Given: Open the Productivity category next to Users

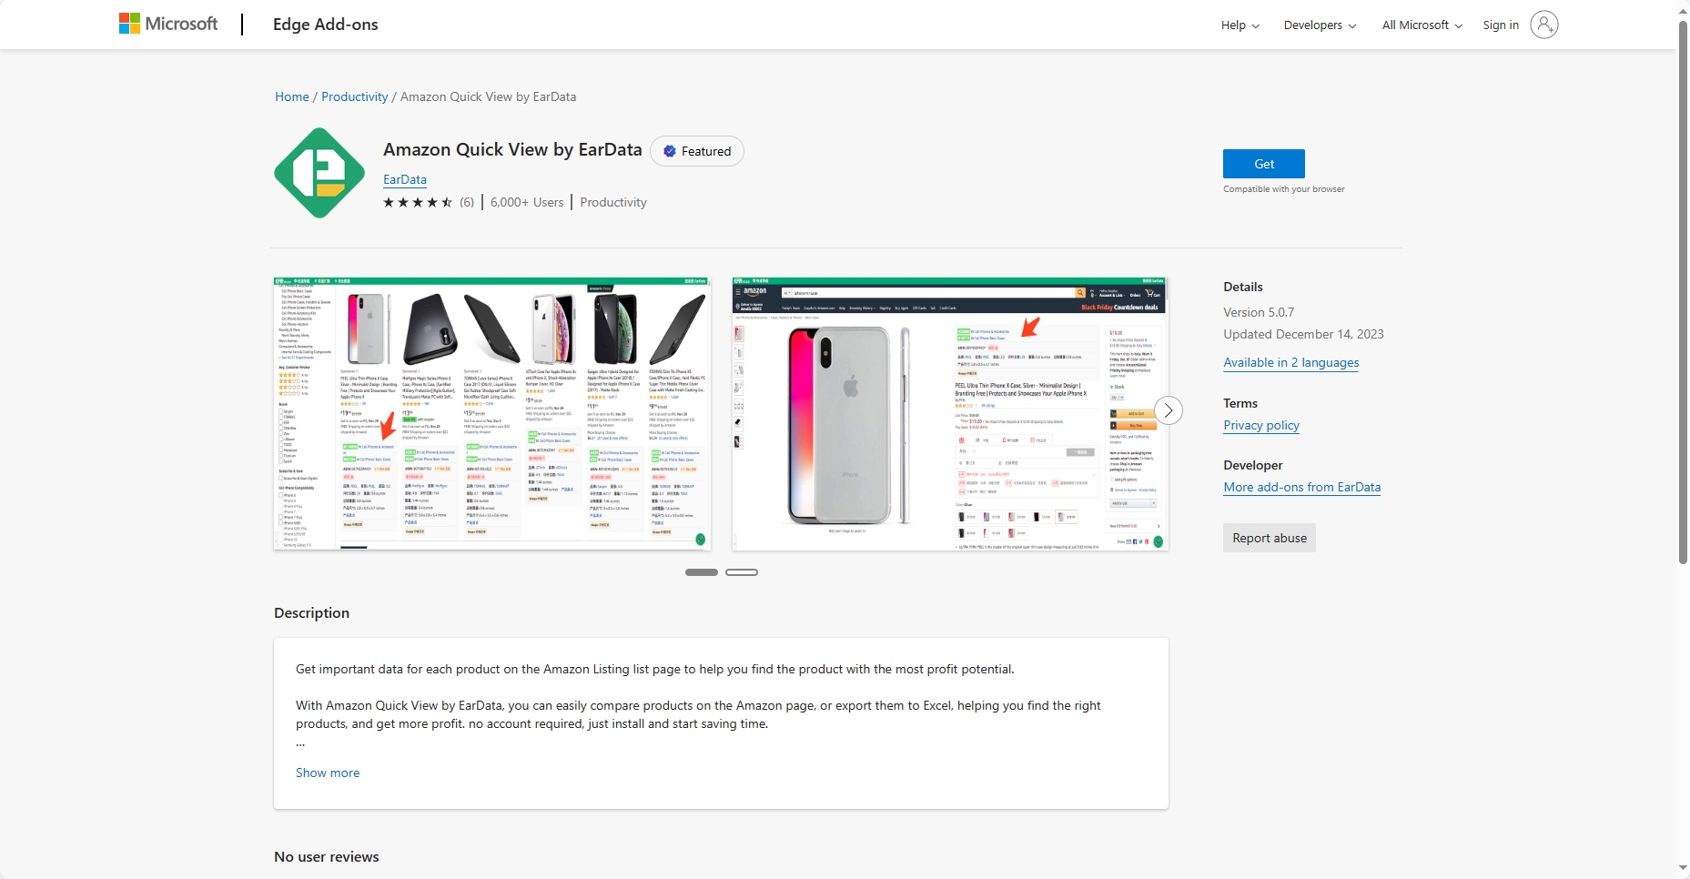Looking at the screenshot, I should pos(613,202).
